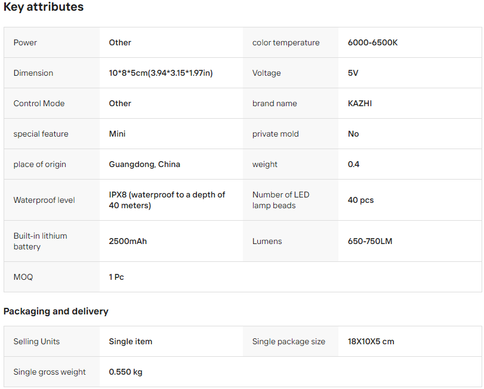Click the private mold label

tap(275, 134)
